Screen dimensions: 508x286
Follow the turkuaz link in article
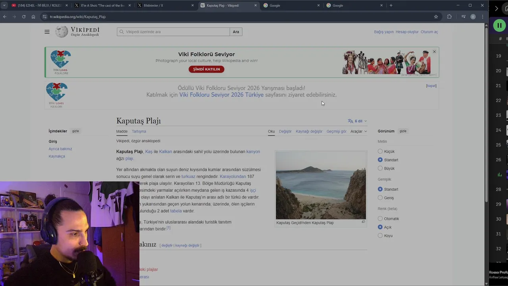coord(189,176)
